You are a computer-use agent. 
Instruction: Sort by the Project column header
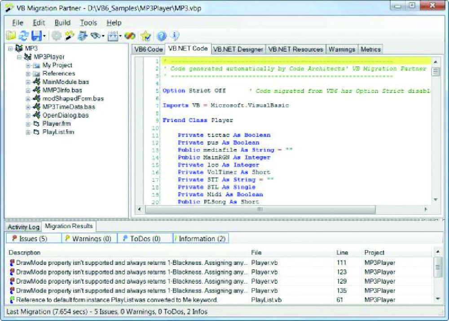pyautogui.click(x=396, y=253)
